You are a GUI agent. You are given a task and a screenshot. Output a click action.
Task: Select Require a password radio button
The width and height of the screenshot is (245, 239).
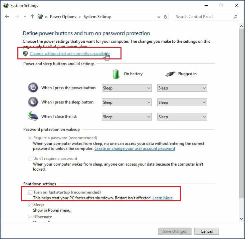30,138
